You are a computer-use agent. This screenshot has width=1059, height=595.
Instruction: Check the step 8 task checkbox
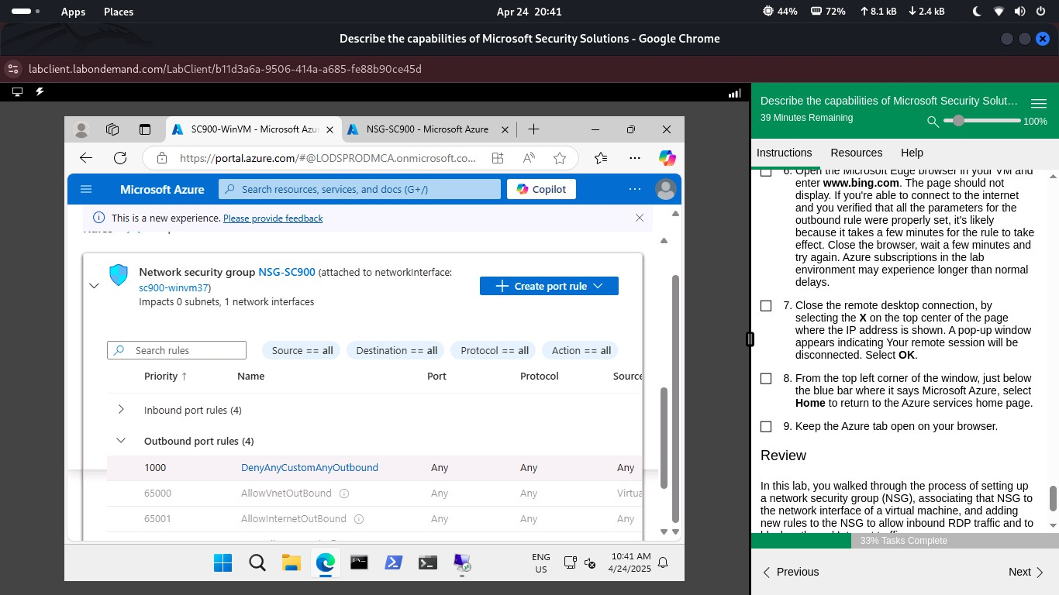[766, 379]
